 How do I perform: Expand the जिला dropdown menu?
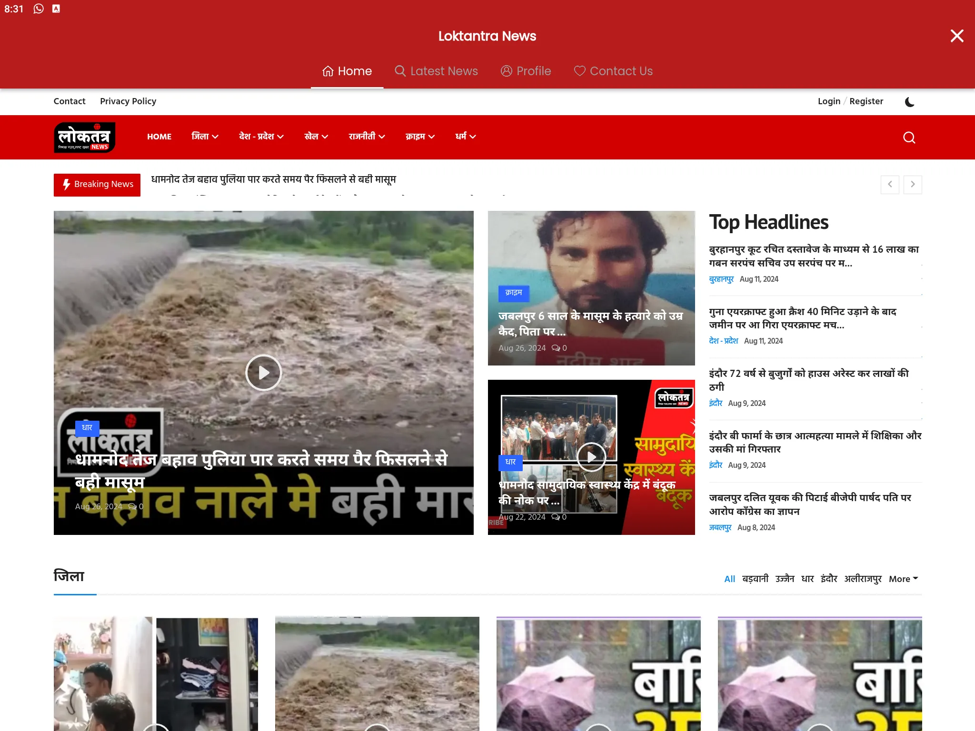click(205, 137)
